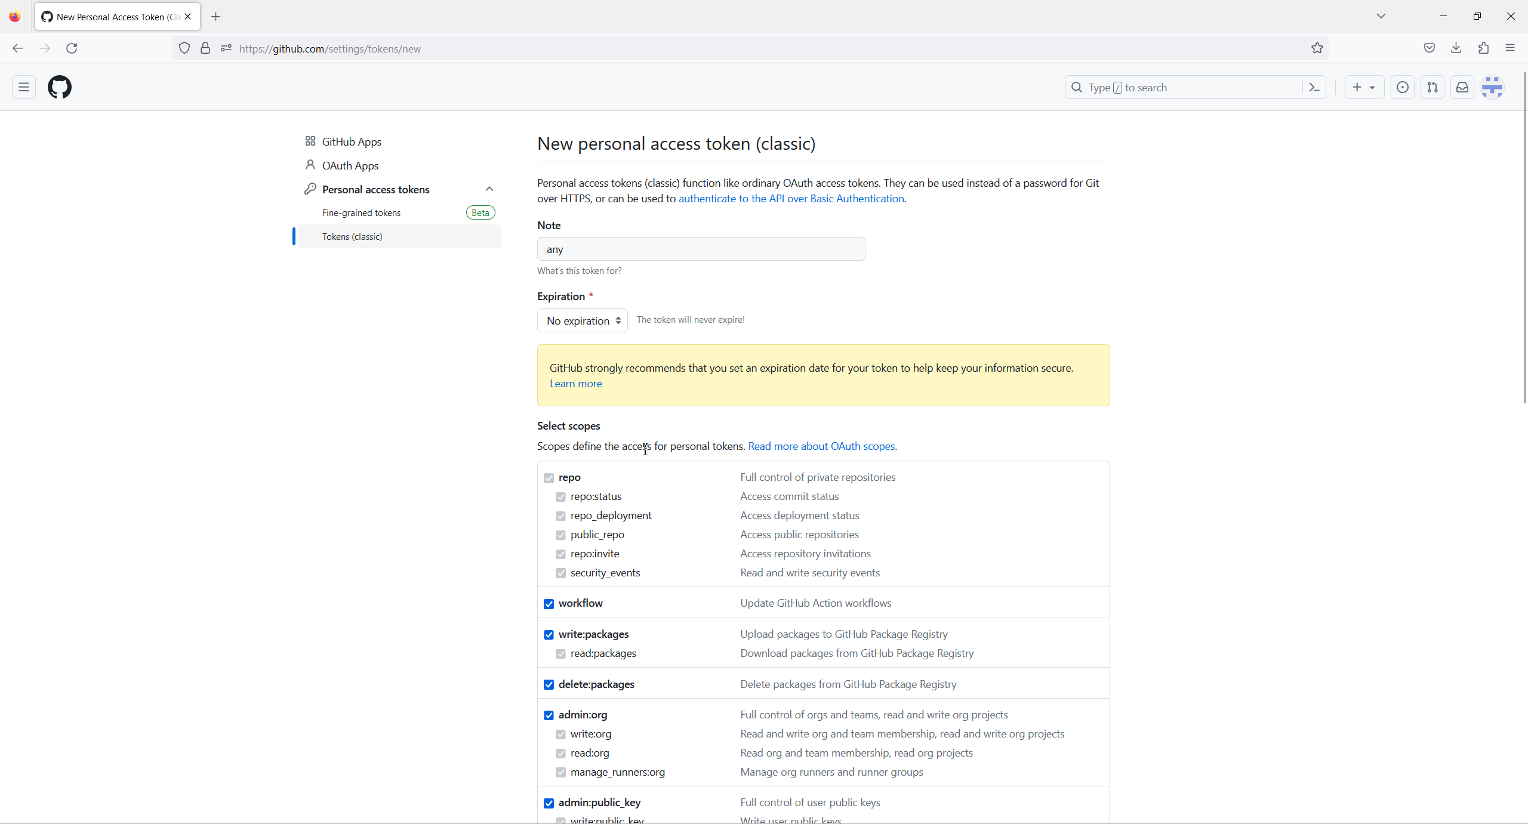
Task: Follow the Read more about OAuth scopes link
Action: 822,446
